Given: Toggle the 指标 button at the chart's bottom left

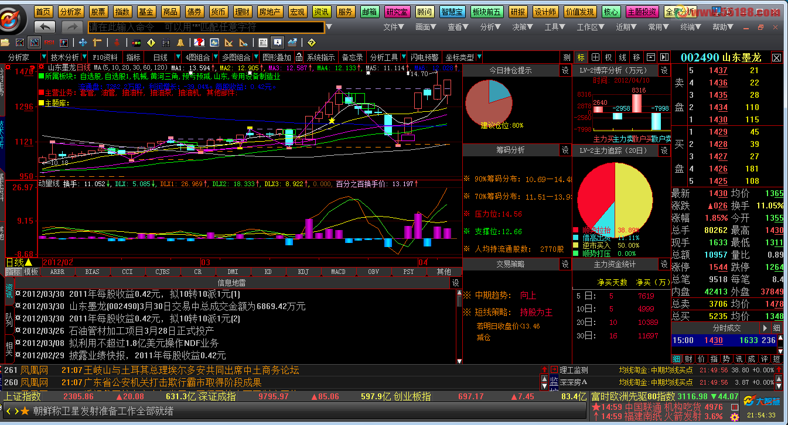Looking at the screenshot, I should pos(13,272).
